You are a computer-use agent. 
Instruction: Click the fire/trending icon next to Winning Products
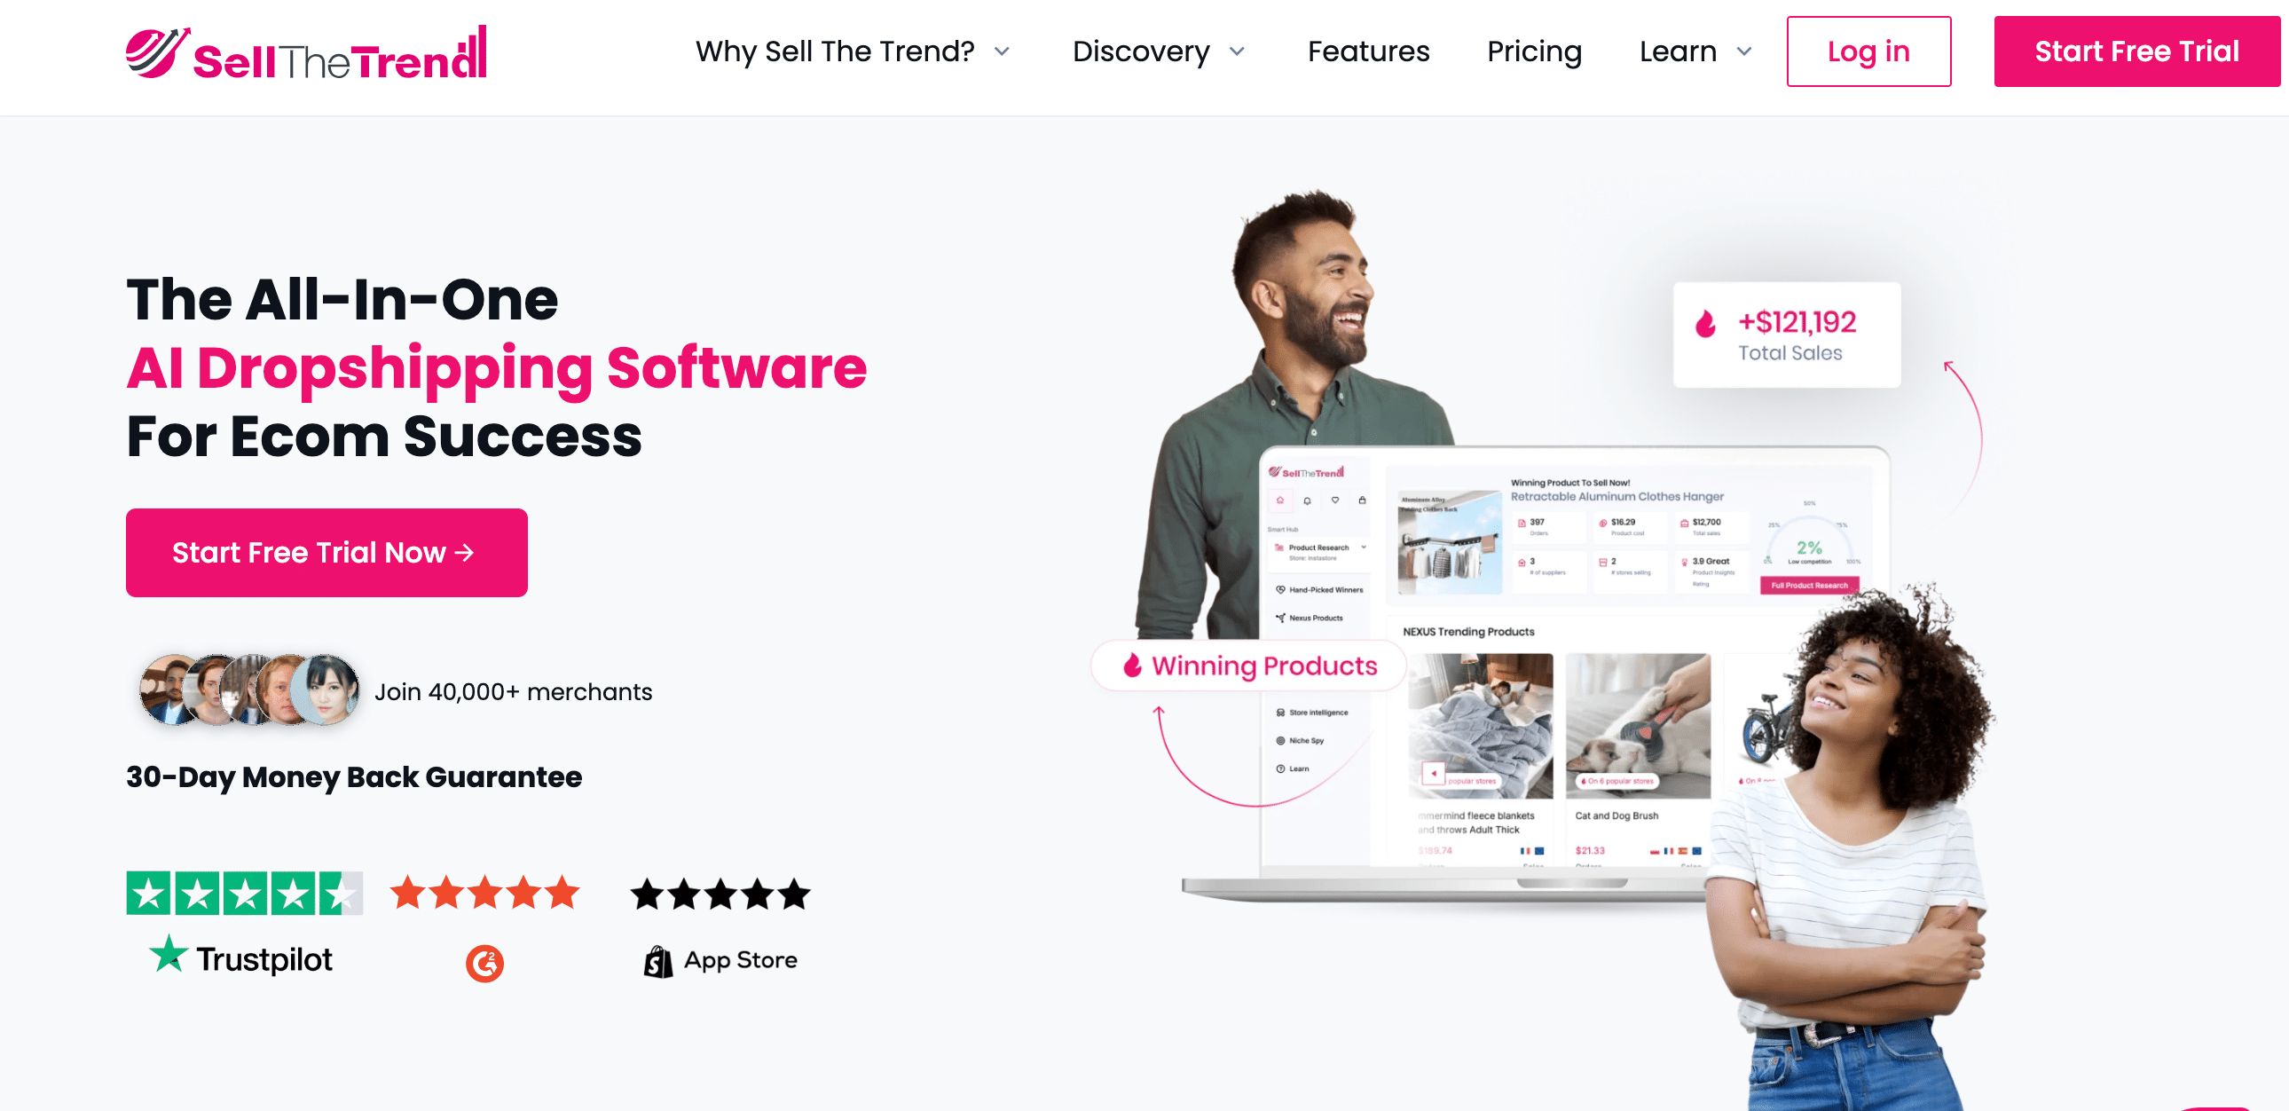pos(1130,666)
